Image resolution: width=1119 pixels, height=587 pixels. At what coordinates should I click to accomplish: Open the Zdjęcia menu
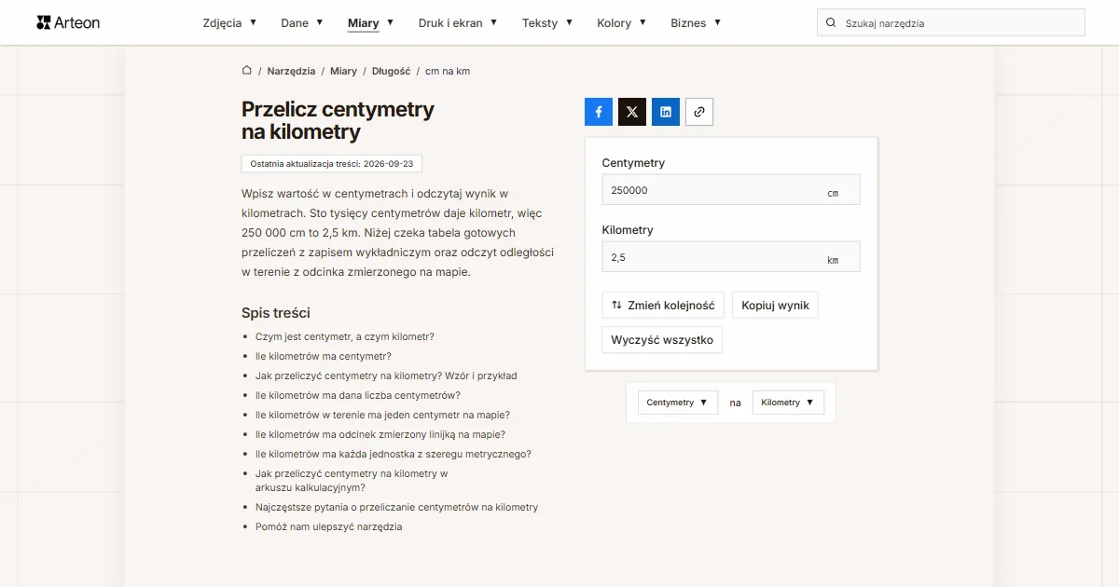tap(229, 23)
